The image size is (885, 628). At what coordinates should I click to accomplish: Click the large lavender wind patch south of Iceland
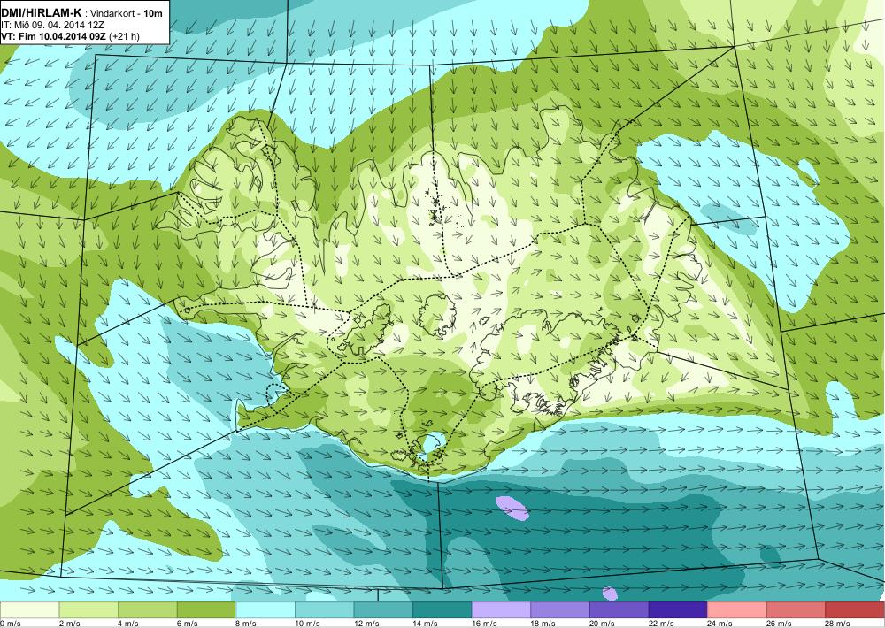pos(512,508)
